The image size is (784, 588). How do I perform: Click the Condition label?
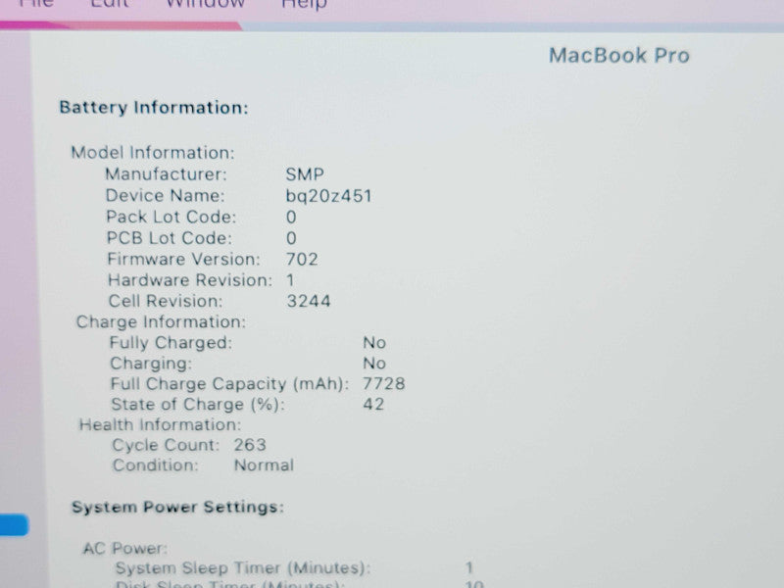(156, 465)
